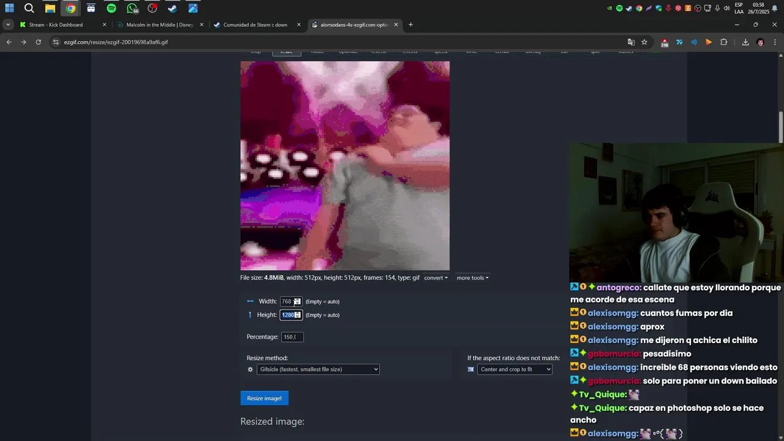Launch File Explorer from the taskbar
Screen dimensions: 784x441
pyautogui.click(x=50, y=8)
